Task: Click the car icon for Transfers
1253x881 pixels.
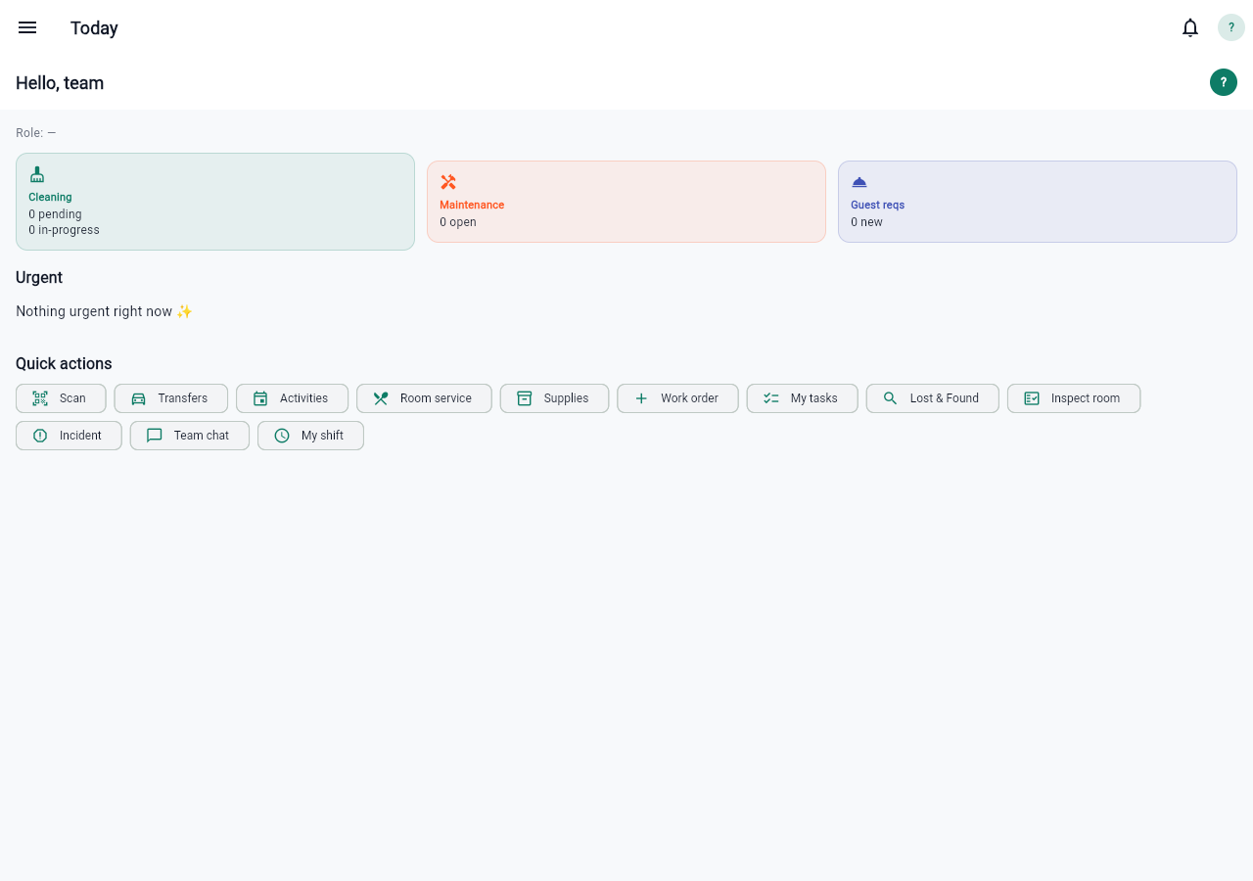Action: pos(138,398)
